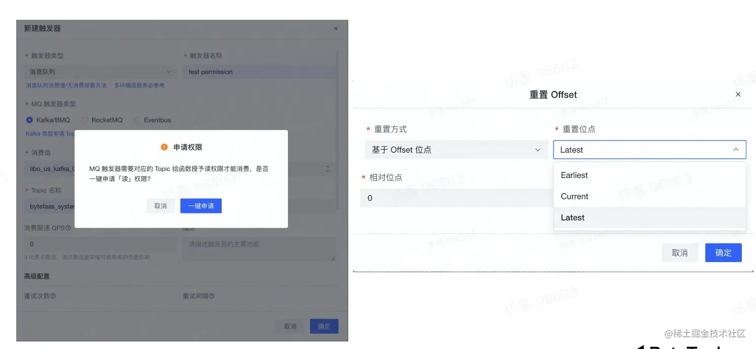The width and height of the screenshot is (756, 349).
Task: Click the 高级配置 section heading
Action: tap(37, 276)
